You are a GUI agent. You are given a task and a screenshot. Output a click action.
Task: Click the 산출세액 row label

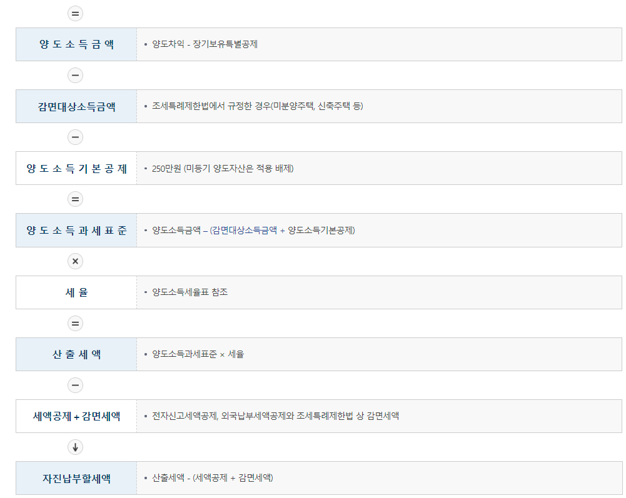[x=75, y=354]
